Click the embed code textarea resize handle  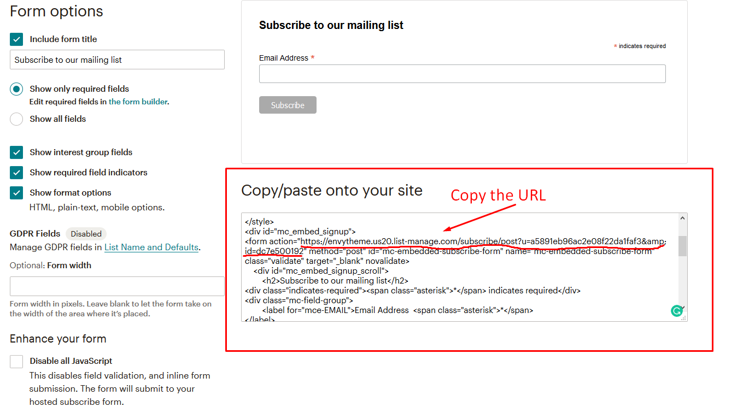point(683,318)
